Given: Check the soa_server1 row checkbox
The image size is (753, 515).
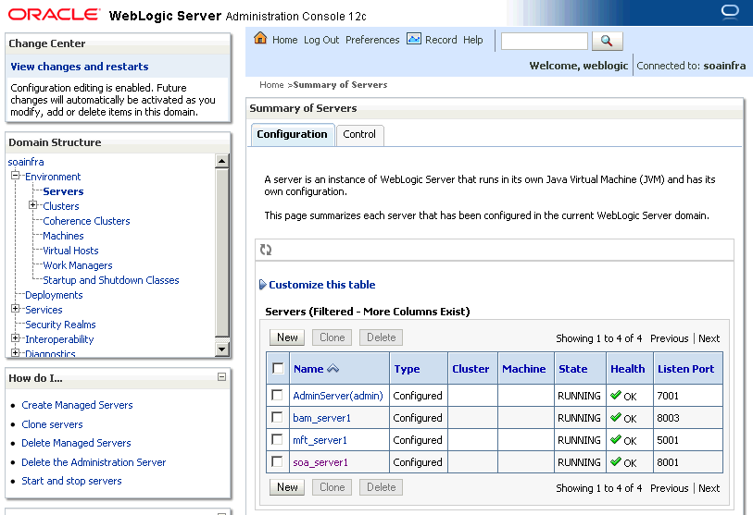Looking at the screenshot, I should 277,461.
